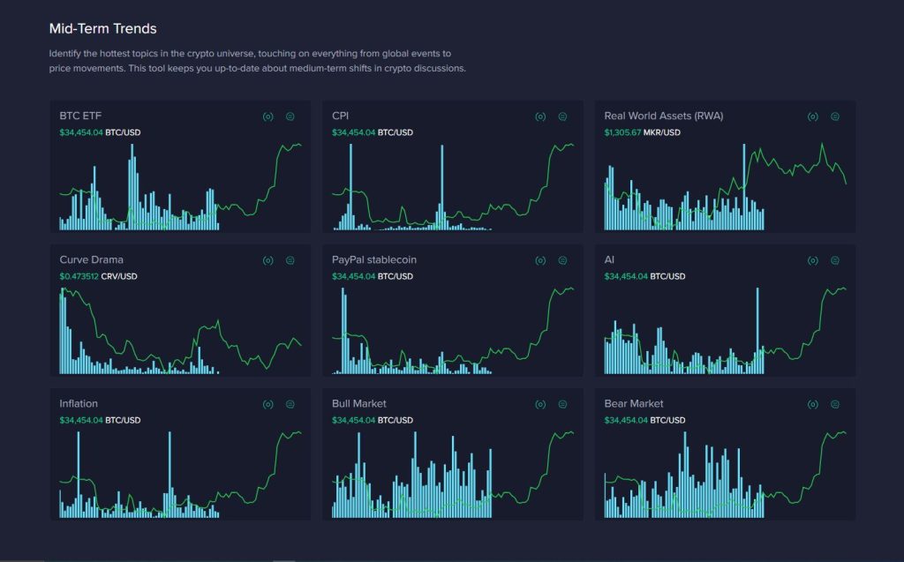Screen dimensions: 904x562
Task: Open the Curve Drama trend
Action: 91,259
